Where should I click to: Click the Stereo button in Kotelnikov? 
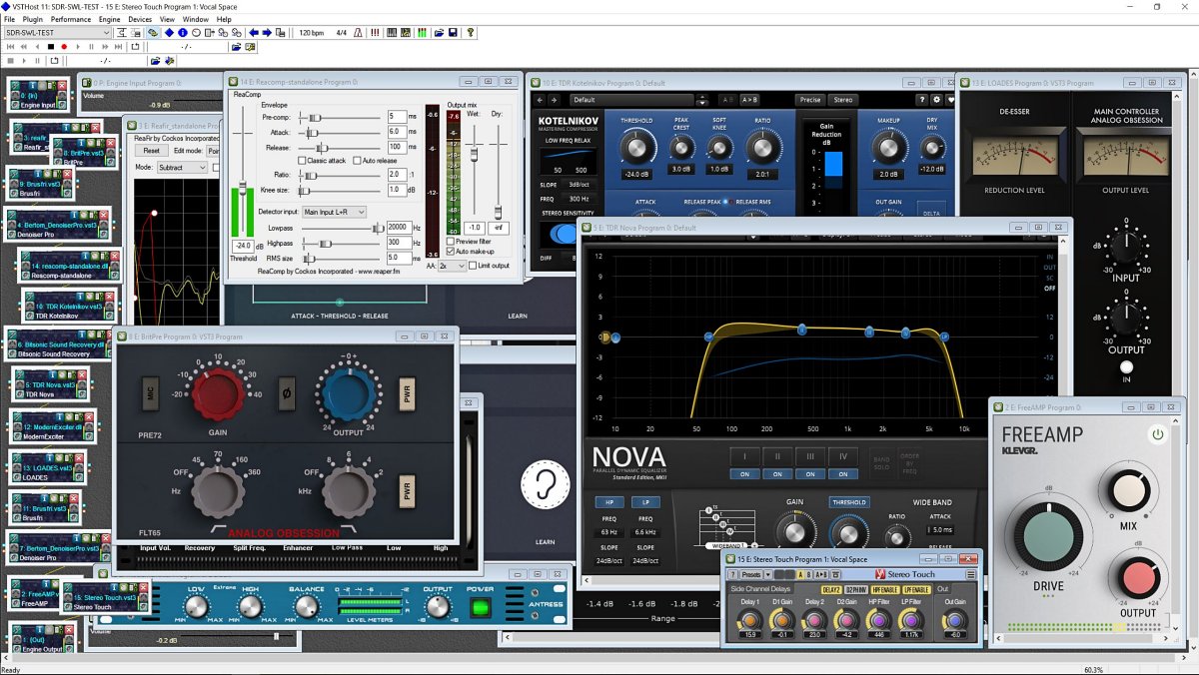843,100
